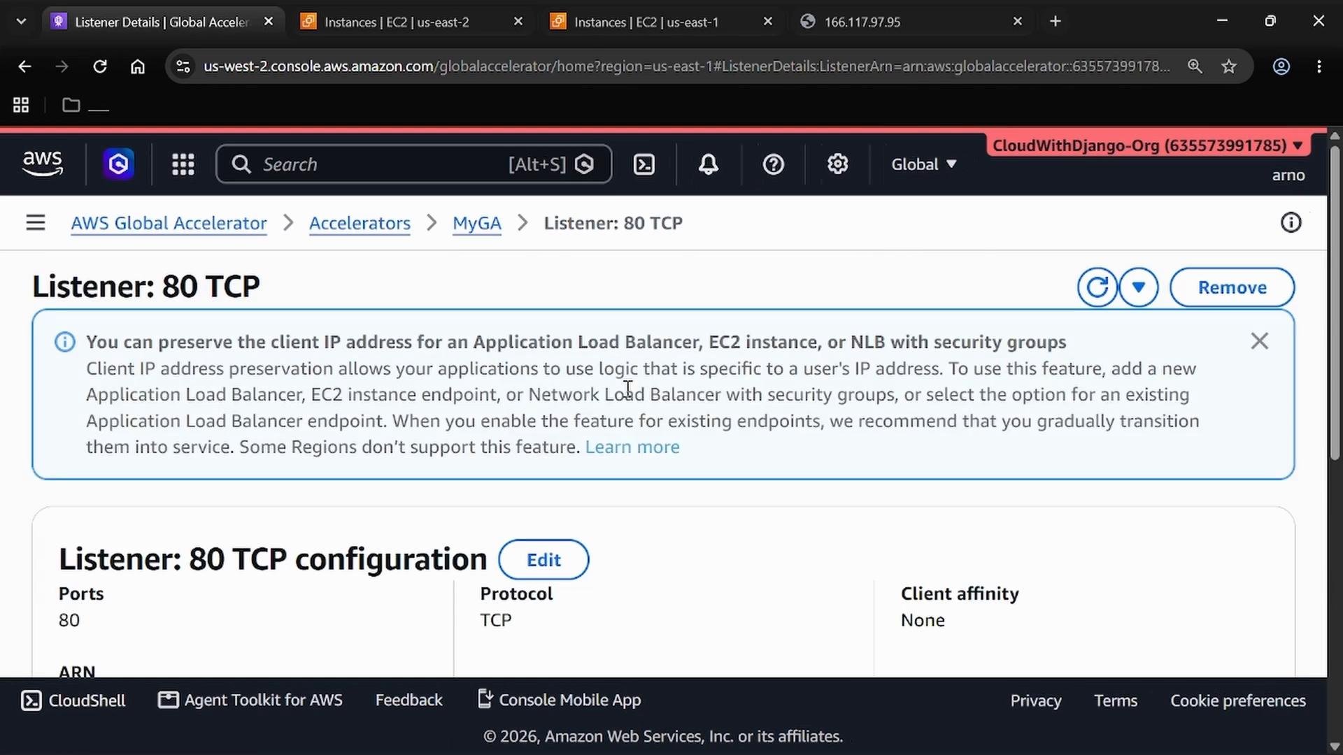Refresh the listener details

1097,287
